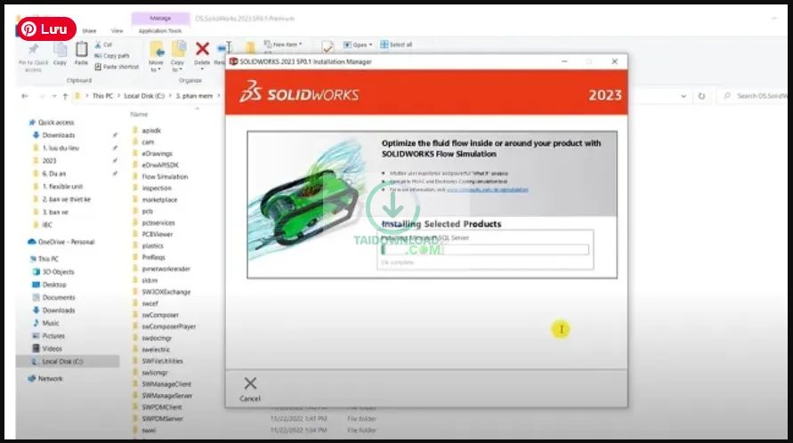Open Pictures under This PC
Image resolution: width=793 pixels, height=443 pixels.
[x=53, y=335]
